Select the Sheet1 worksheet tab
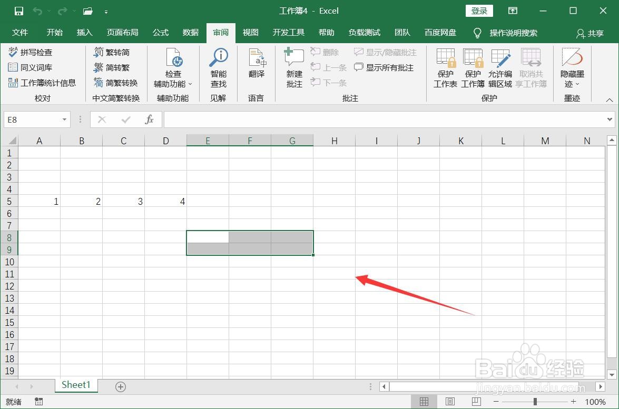619x409 pixels. point(76,385)
